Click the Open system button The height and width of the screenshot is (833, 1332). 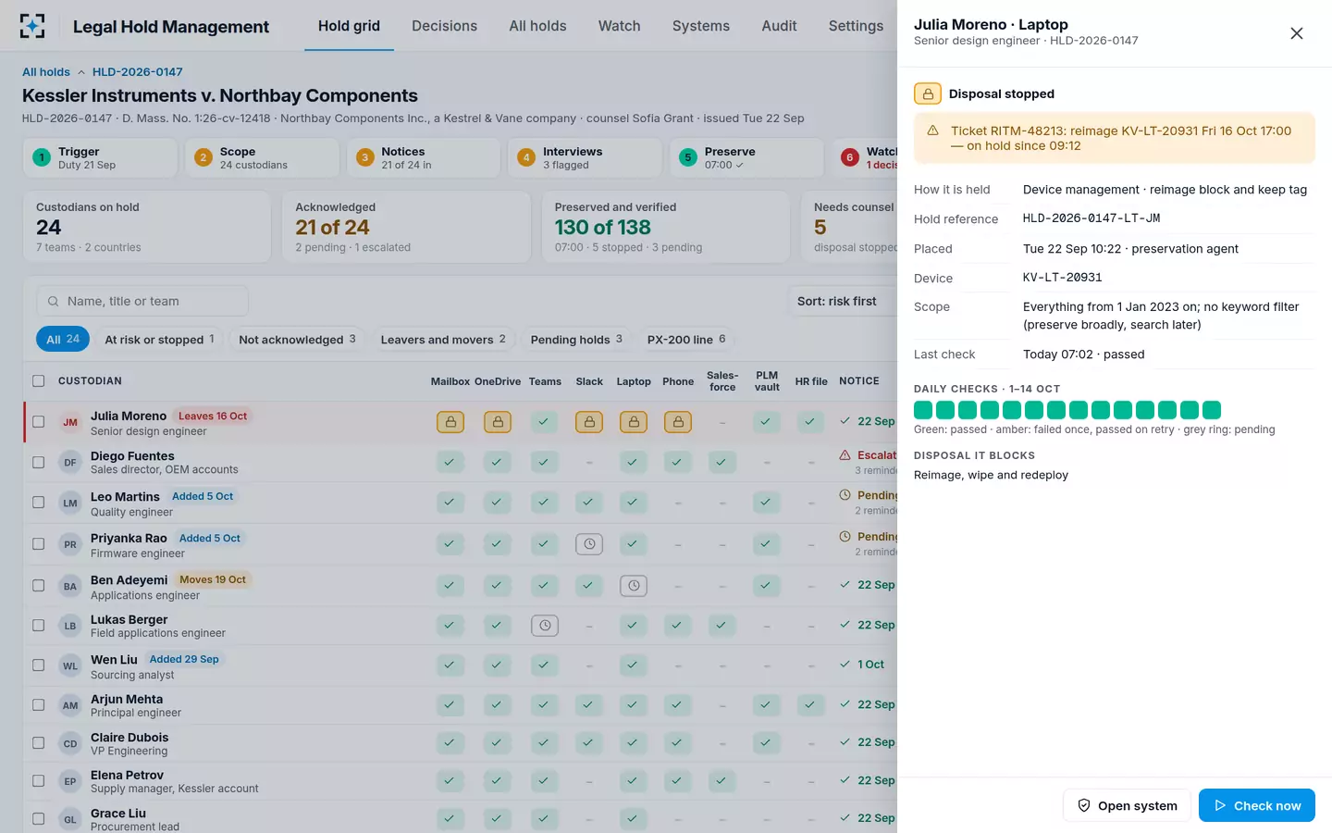tap(1127, 805)
